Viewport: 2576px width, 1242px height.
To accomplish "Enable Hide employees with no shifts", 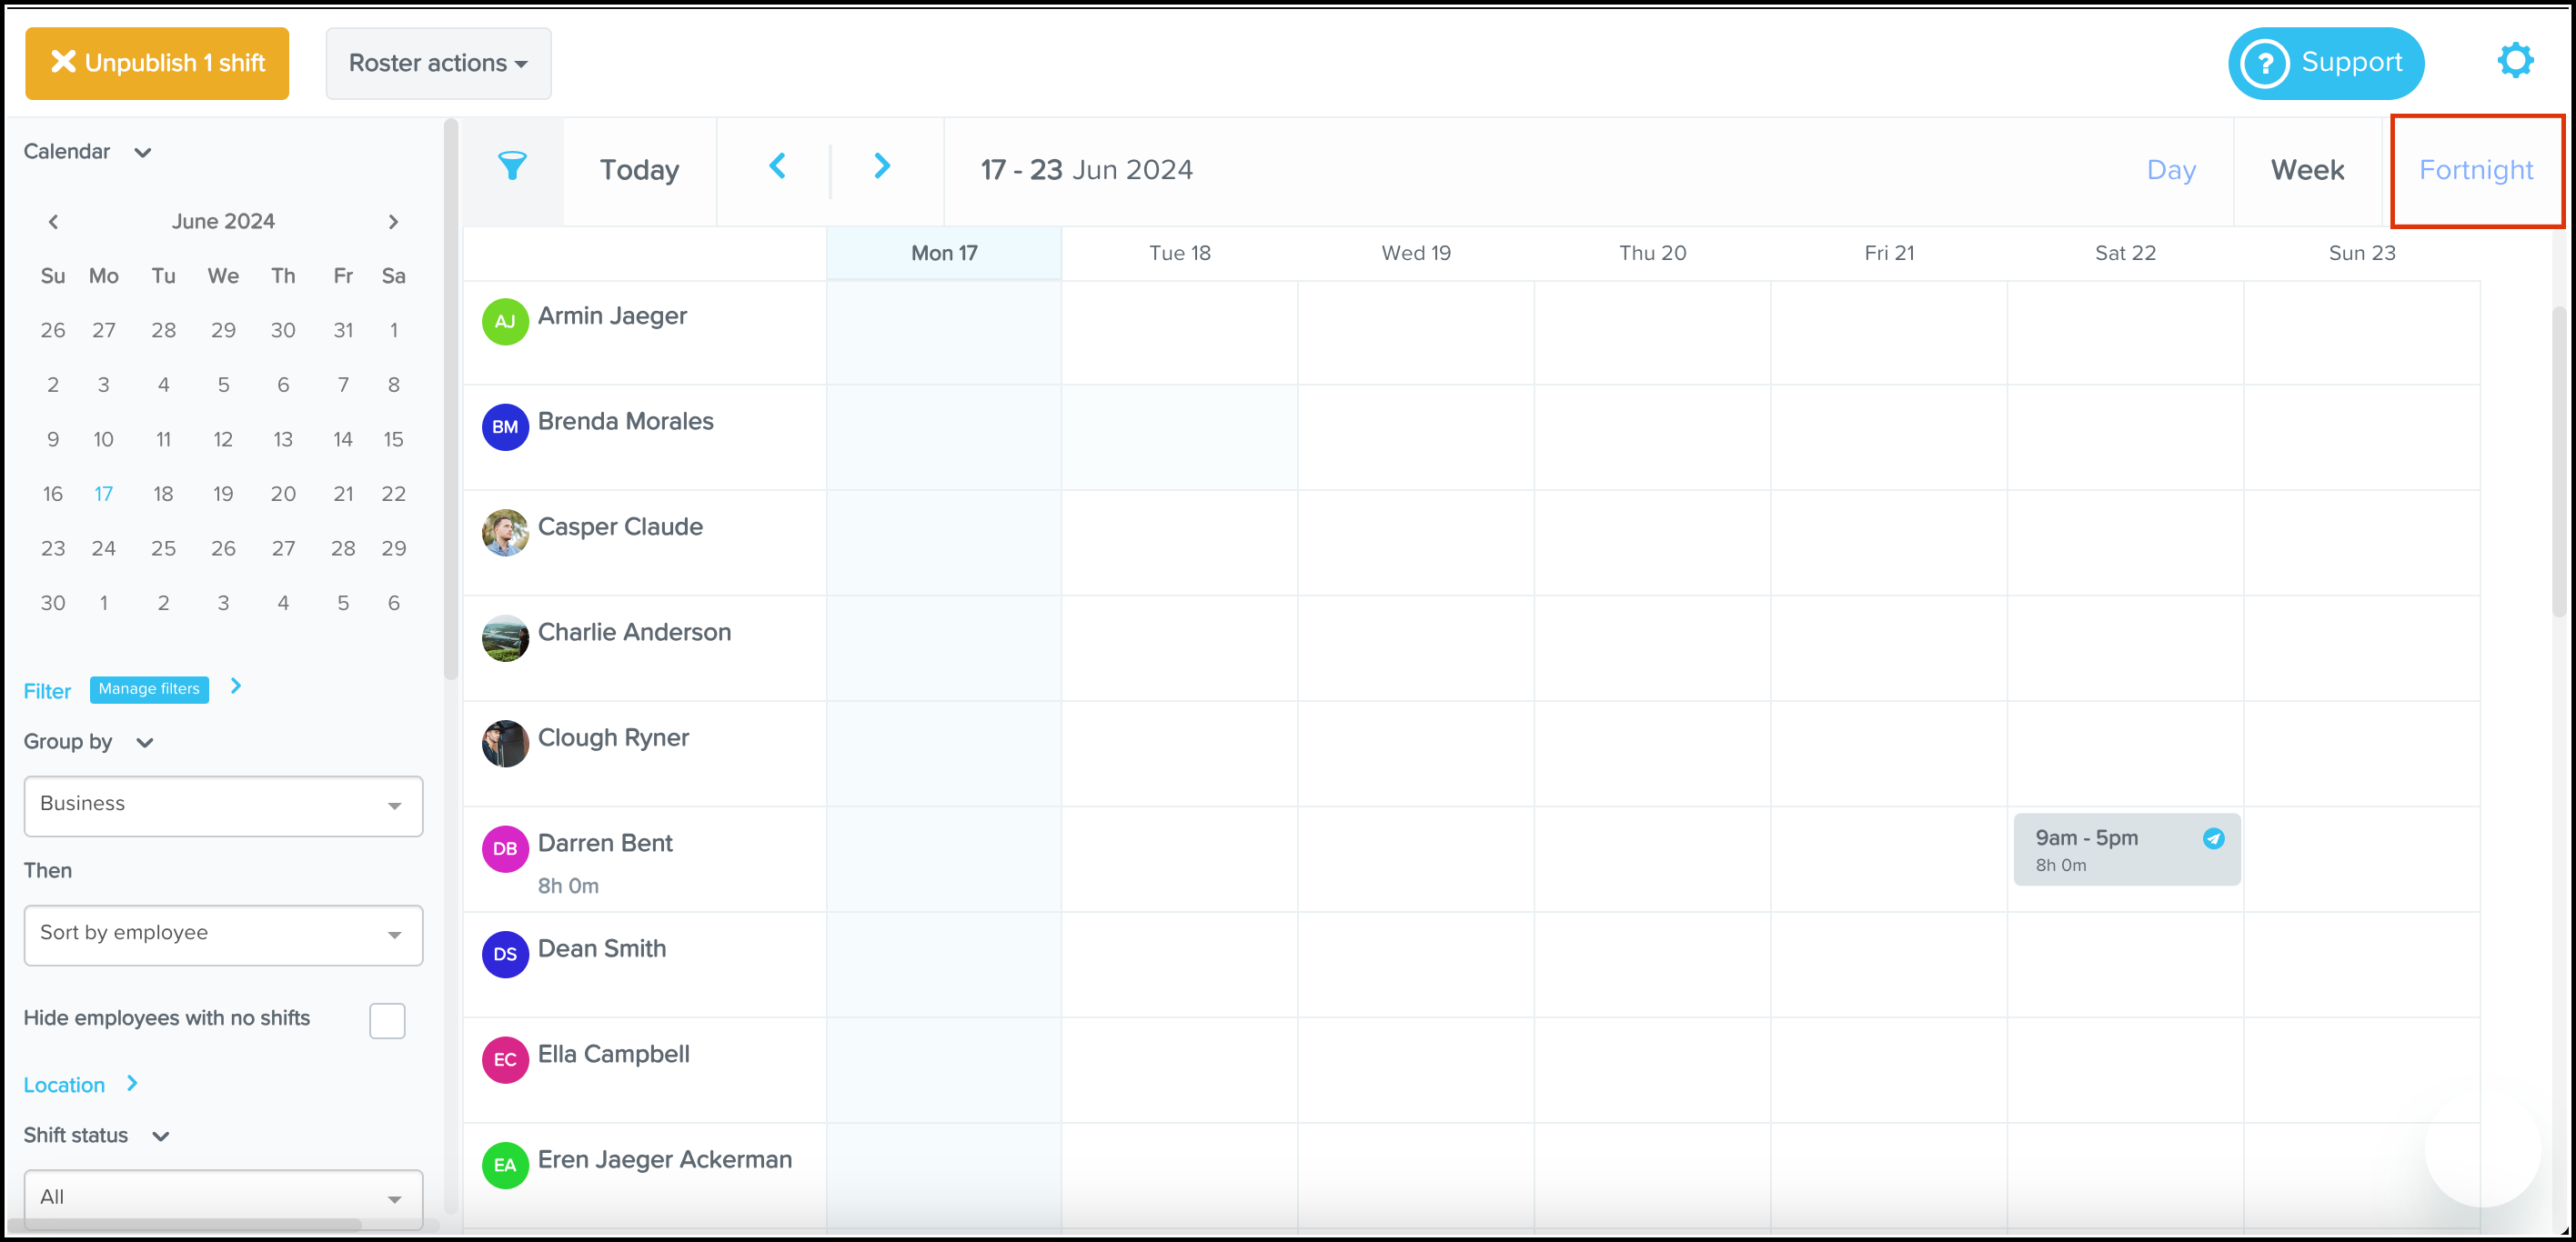I will click(x=387, y=1020).
